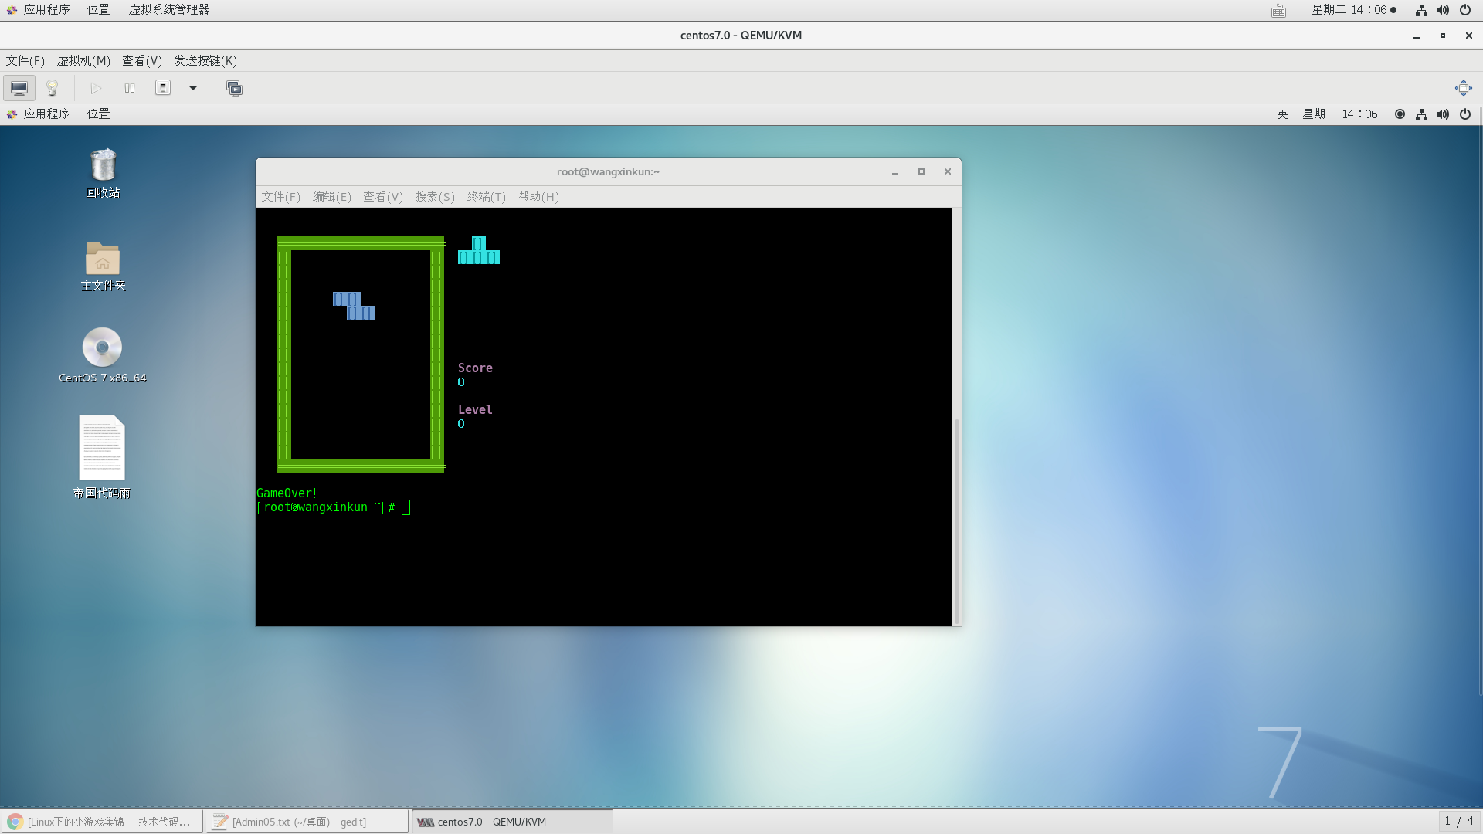Open the 终端(T) menu in the terminal
The height and width of the screenshot is (834, 1483).
[x=486, y=197]
